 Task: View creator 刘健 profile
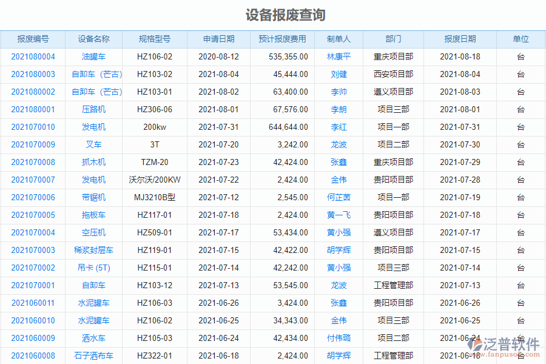(x=340, y=74)
